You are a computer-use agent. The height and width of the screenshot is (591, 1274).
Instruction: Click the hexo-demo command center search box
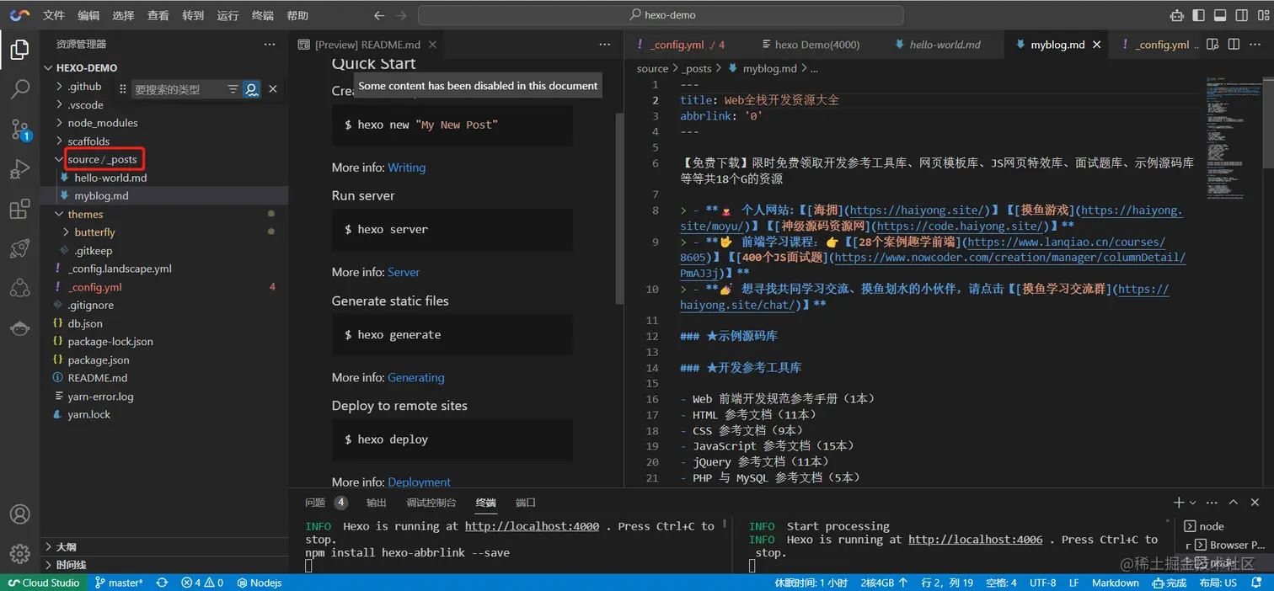pos(661,15)
